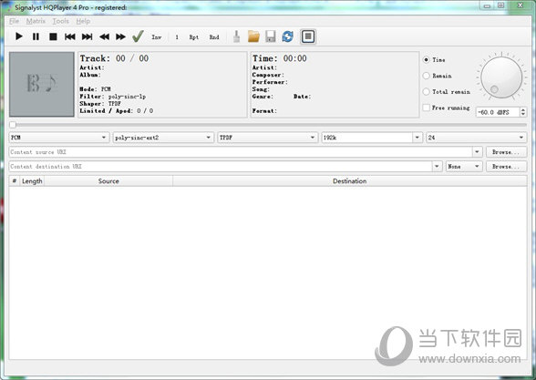Click the Source column header
This screenshot has width=536, height=380.
tap(108, 181)
